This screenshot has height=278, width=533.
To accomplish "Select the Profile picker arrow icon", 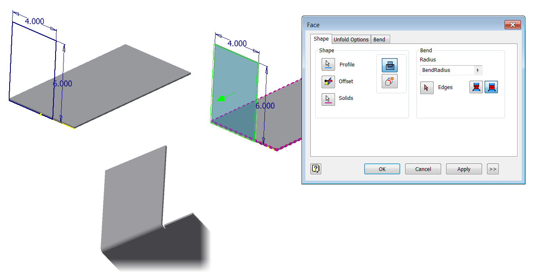I will click(x=328, y=64).
